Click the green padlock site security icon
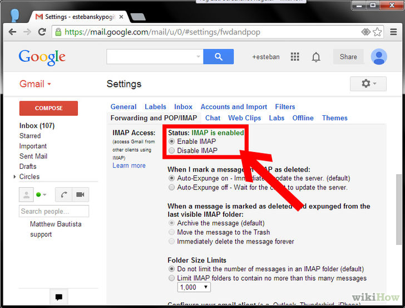 tap(58, 32)
